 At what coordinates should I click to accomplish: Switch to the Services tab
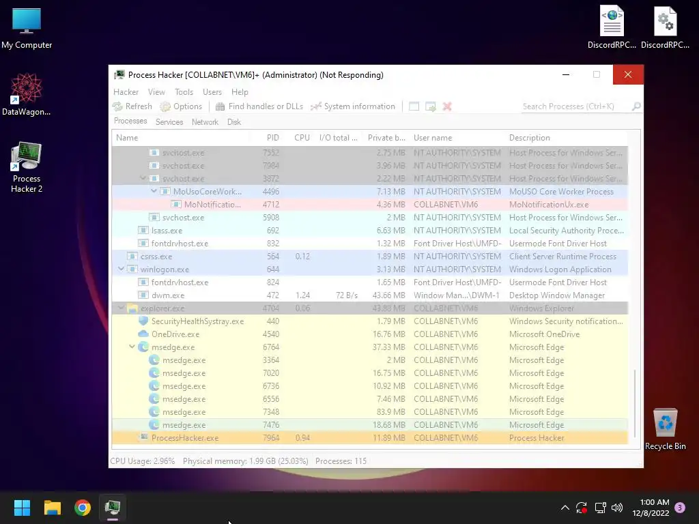point(169,122)
